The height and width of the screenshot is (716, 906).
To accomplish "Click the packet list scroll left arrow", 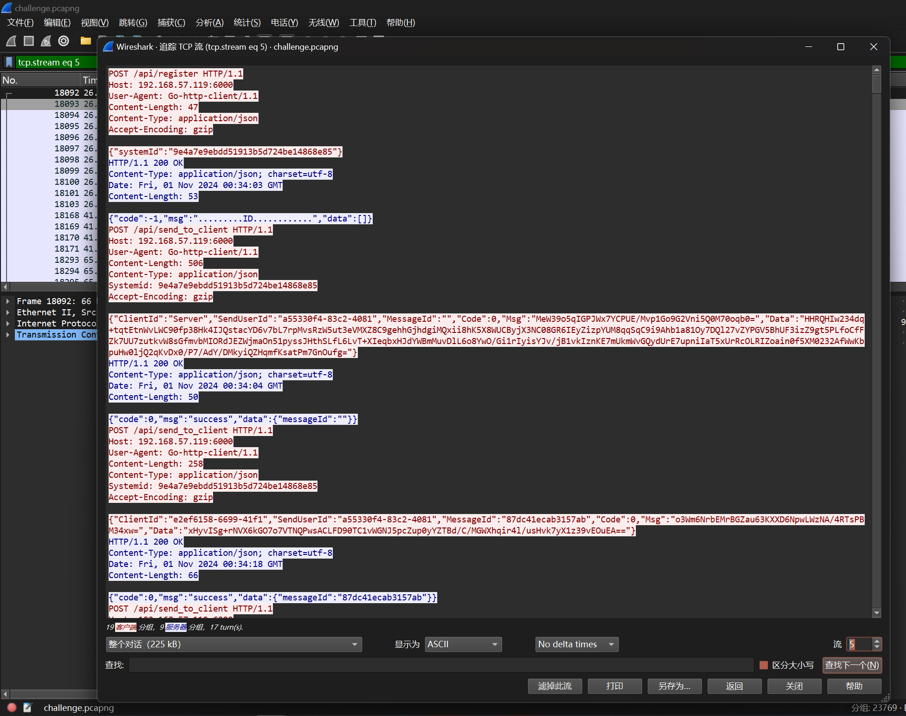I will [x=5, y=286].
